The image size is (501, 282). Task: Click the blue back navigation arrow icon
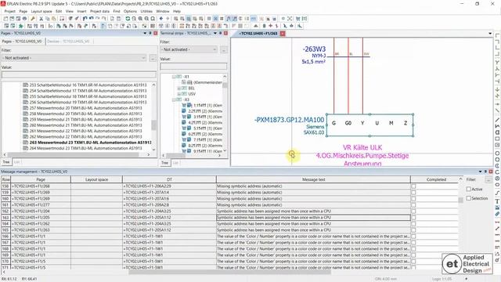[x=160, y=19]
